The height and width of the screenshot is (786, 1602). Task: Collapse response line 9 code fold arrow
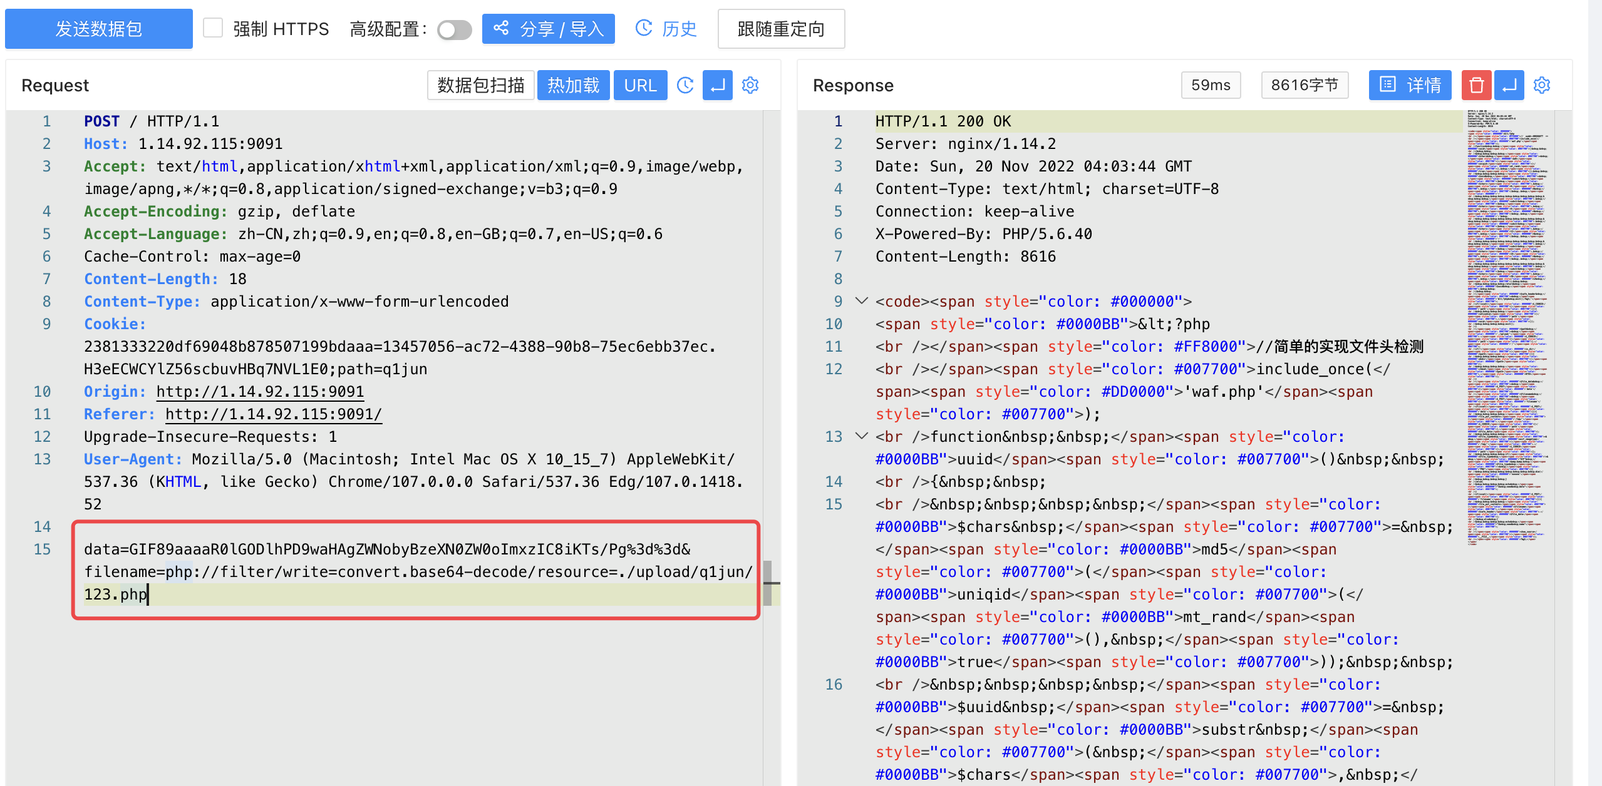[862, 301]
